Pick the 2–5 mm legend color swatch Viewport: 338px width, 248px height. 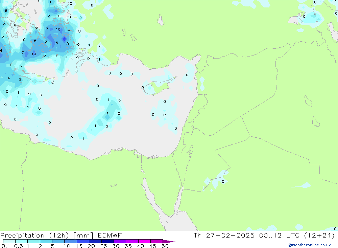(46, 241)
